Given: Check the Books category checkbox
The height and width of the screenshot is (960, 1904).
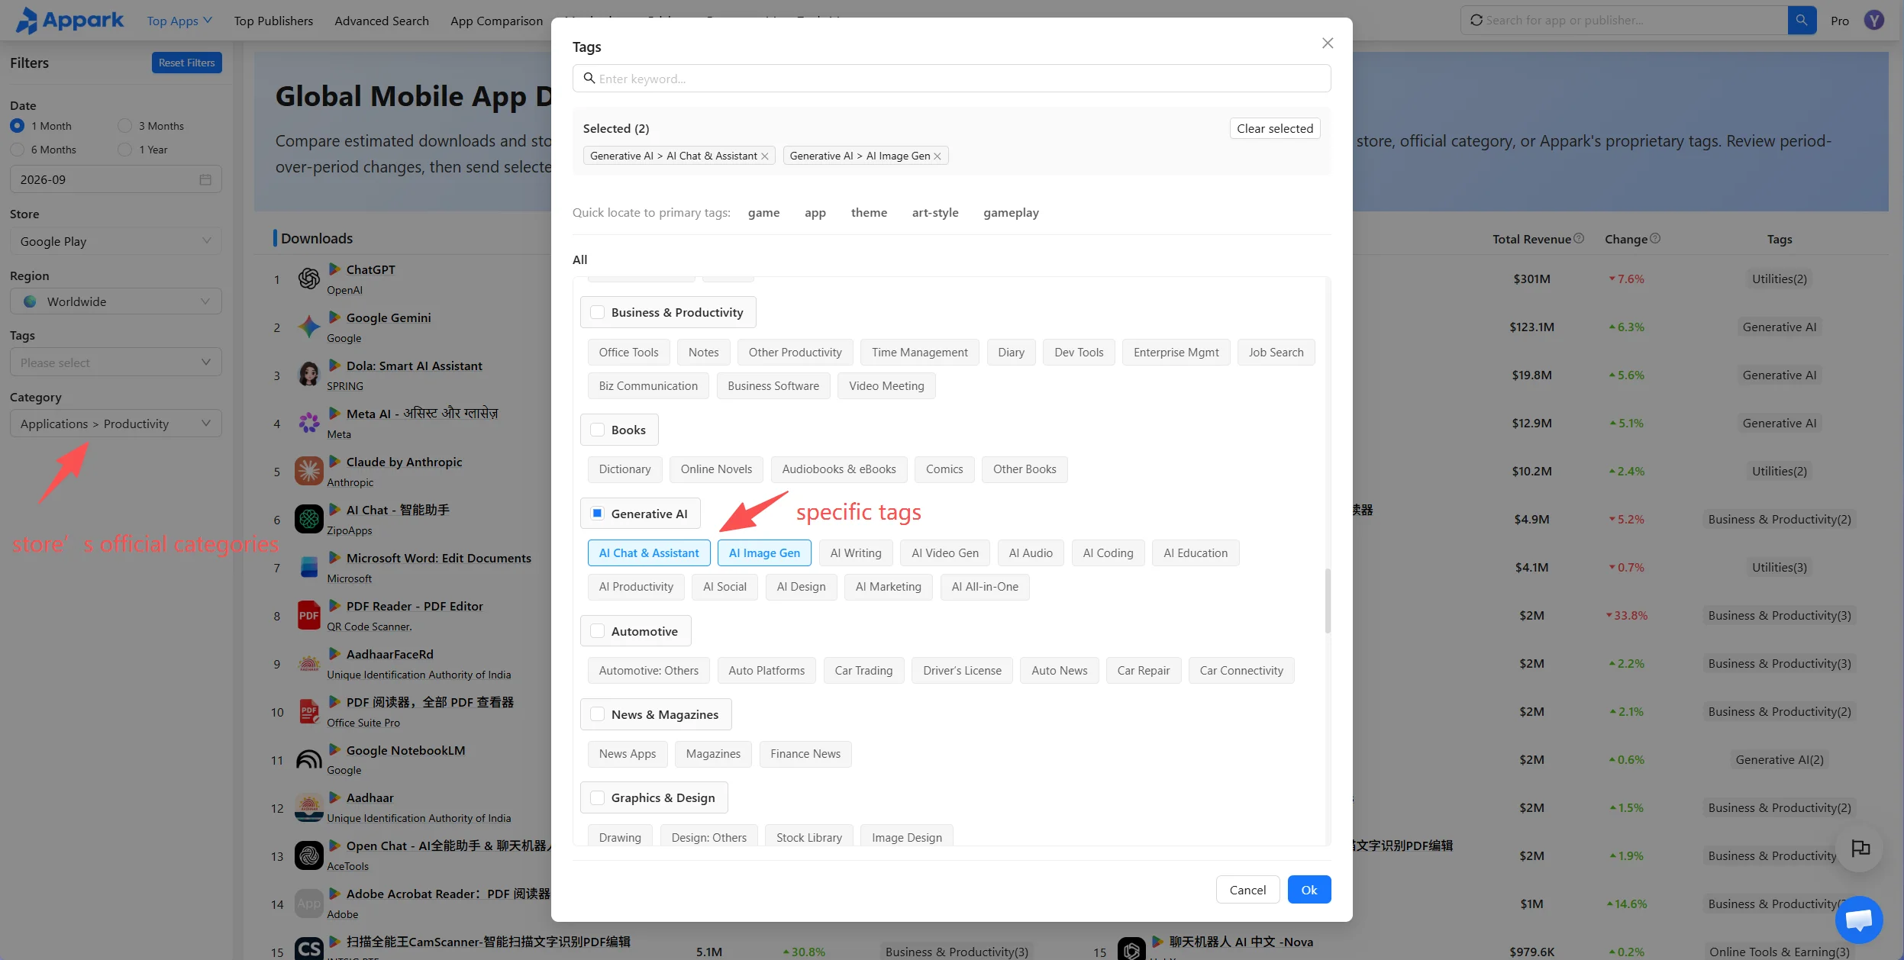Looking at the screenshot, I should 598,430.
